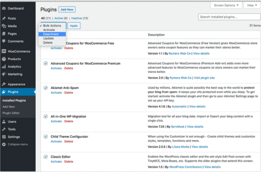This screenshot has width=261, height=172.
Task: Click the Dashboard icon in sidebar
Action: (4, 8)
